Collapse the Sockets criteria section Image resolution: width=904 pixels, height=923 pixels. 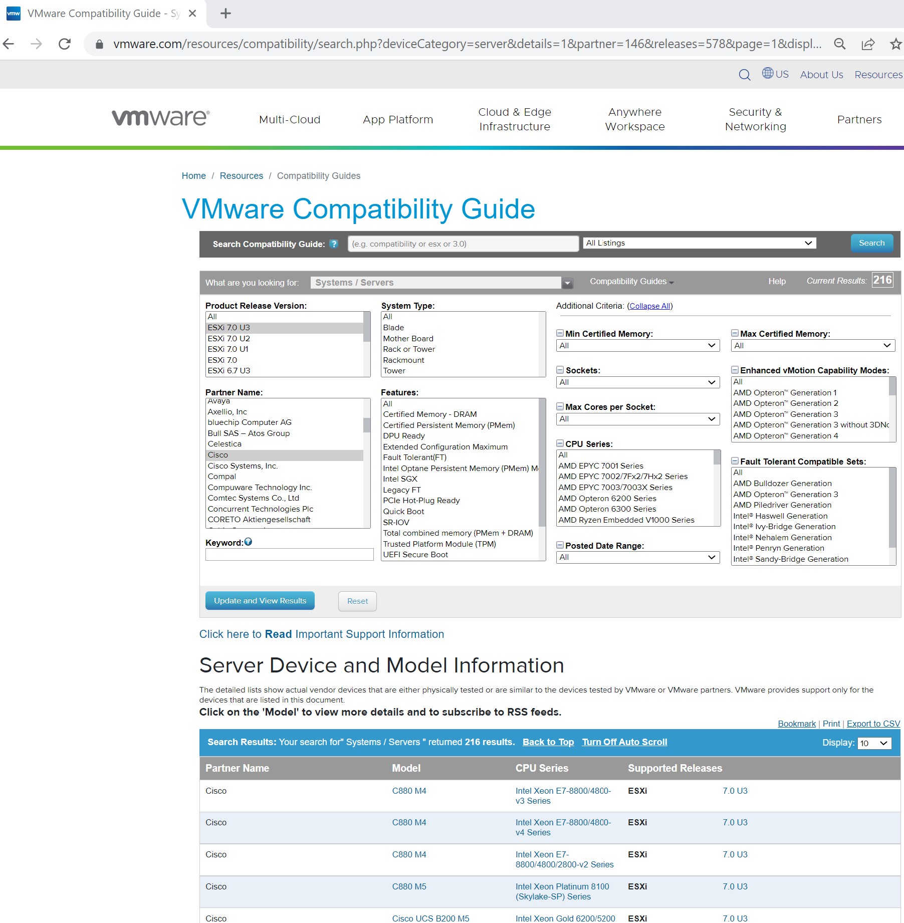560,370
